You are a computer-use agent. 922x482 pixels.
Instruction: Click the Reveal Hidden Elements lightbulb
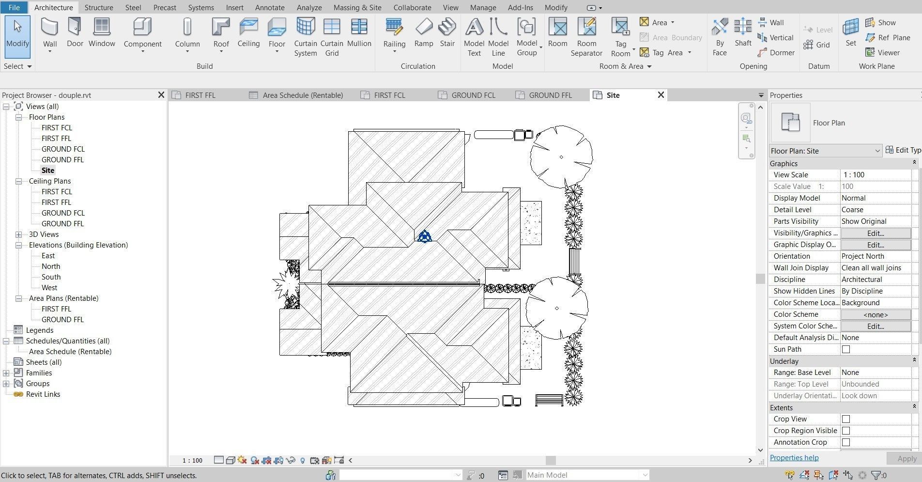click(x=303, y=460)
